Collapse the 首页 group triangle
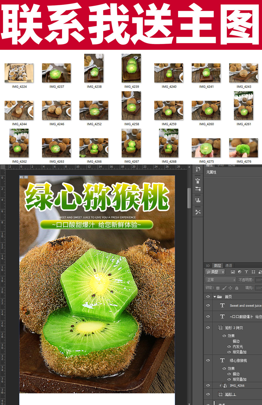262x405 pixels. pos(215,297)
